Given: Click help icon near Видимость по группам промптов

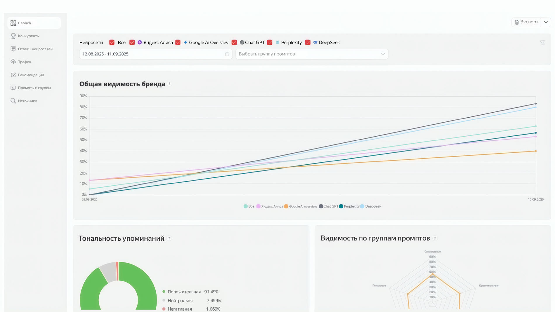Looking at the screenshot, I should coord(435,238).
